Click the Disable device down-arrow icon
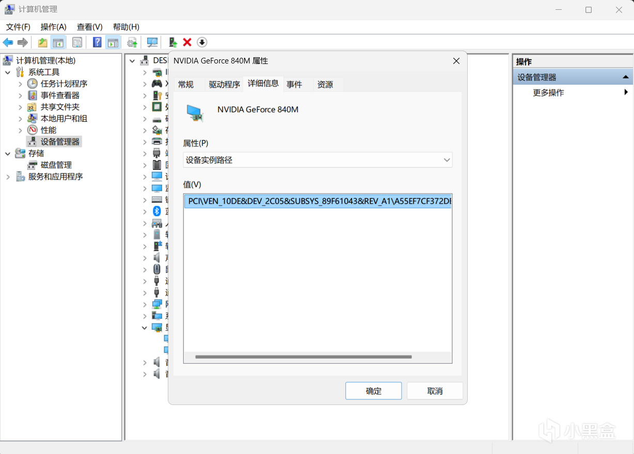Screen dimensions: 634x454 point(202,42)
